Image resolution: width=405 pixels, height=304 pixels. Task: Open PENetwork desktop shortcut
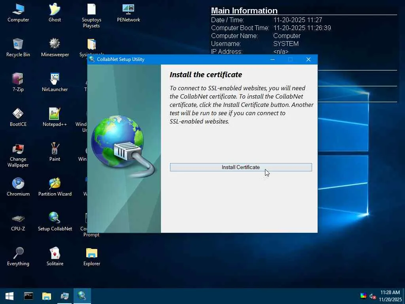[x=129, y=13]
